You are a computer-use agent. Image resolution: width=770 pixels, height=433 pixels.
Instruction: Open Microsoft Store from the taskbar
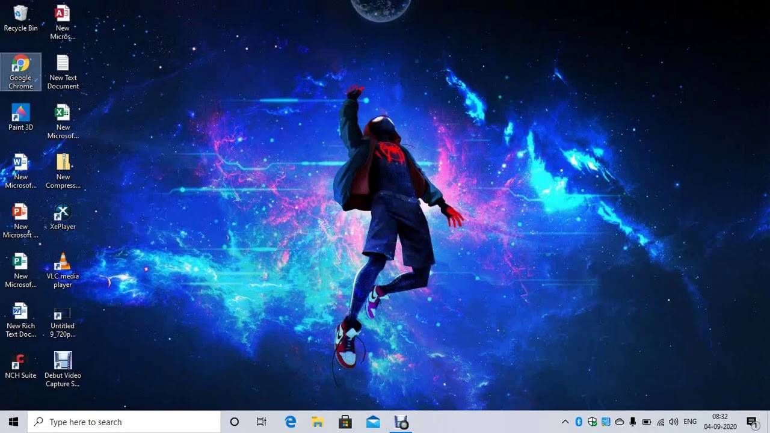345,422
